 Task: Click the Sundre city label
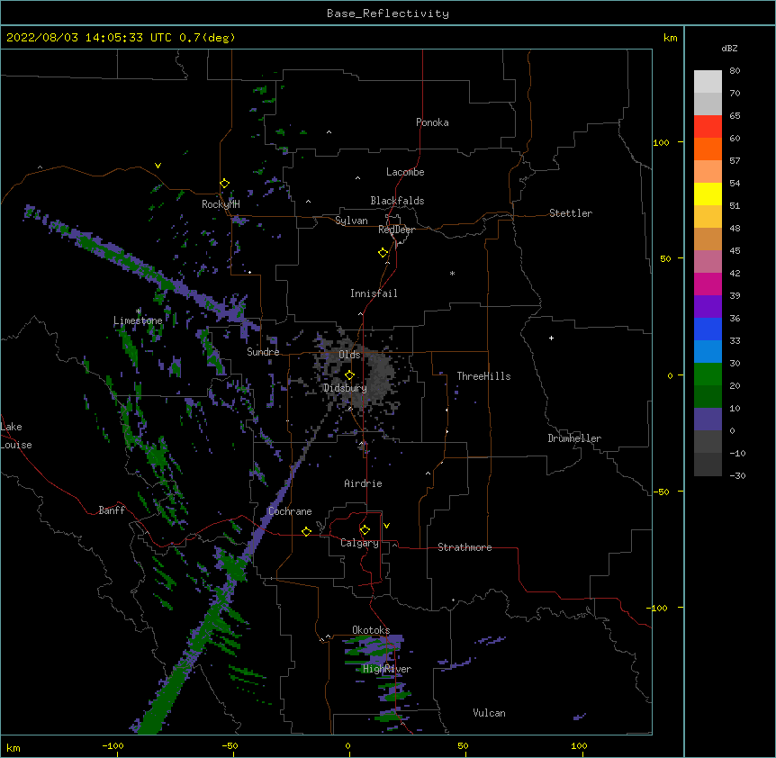click(263, 352)
